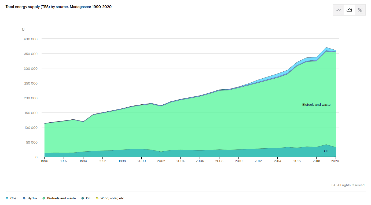Click the 2006 x-axis label
The width and height of the screenshot is (371, 205).
200,161
